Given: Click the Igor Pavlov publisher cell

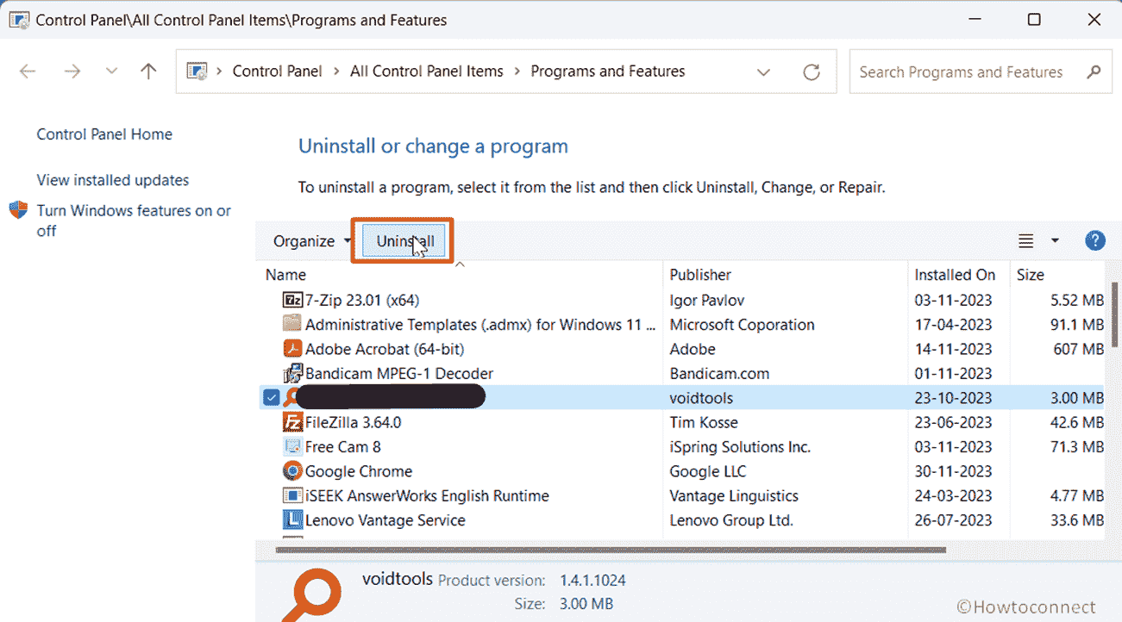Looking at the screenshot, I should click(x=707, y=301).
